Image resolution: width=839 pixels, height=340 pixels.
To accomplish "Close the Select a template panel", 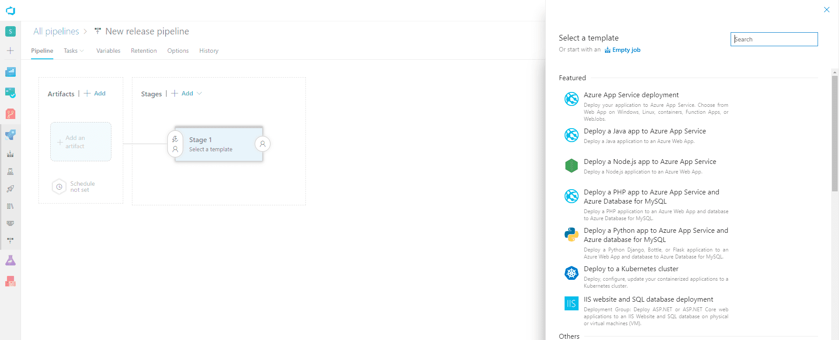I will click(x=826, y=10).
